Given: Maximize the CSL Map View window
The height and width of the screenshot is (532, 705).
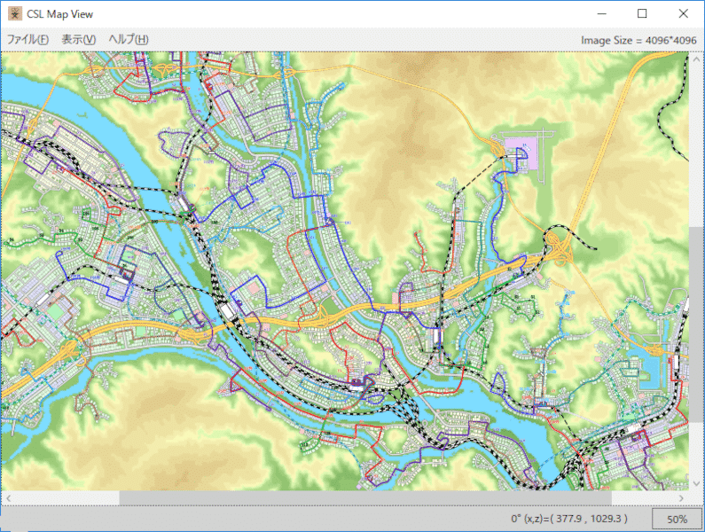Looking at the screenshot, I should [642, 14].
